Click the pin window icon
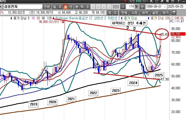Screen dimensions: 186x120 point(162,1)
